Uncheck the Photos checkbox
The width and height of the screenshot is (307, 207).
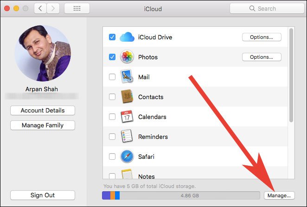[112, 57]
